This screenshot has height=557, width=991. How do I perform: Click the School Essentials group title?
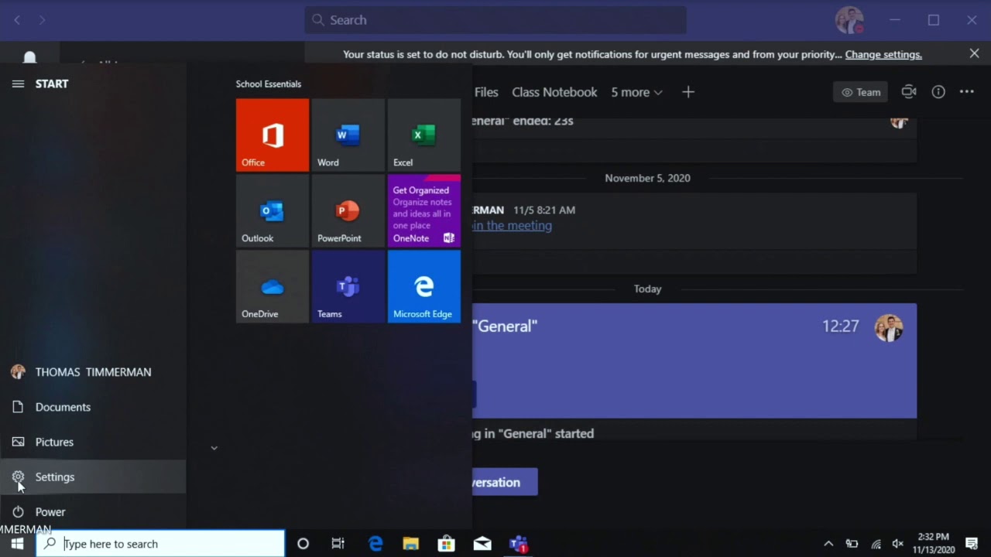tap(269, 84)
